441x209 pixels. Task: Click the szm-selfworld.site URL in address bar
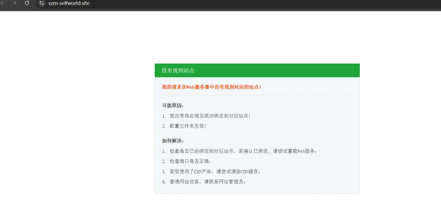pyautogui.click(x=69, y=3)
